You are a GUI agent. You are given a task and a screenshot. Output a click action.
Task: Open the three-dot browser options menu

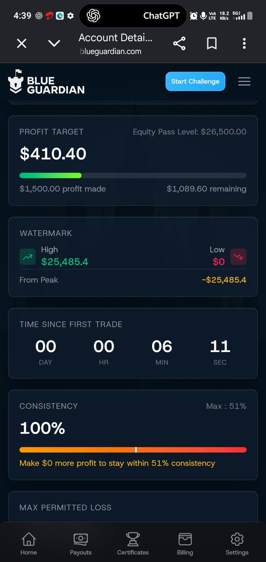244,44
